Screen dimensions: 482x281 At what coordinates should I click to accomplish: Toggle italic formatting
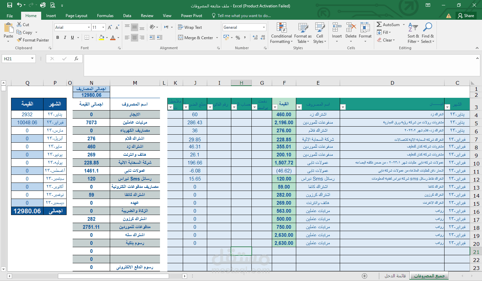[64, 38]
